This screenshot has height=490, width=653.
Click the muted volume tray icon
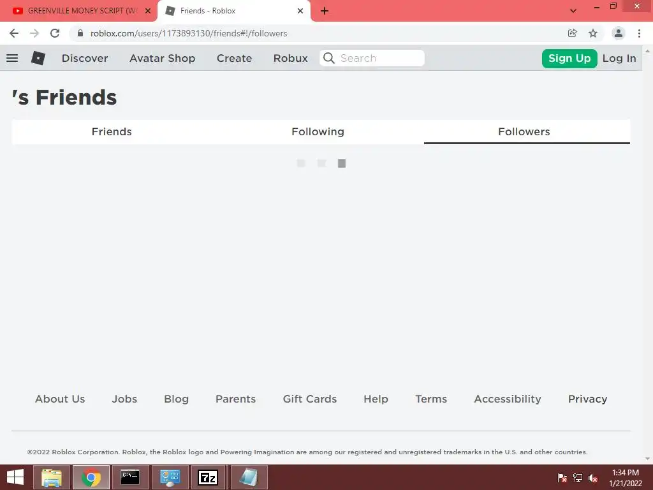click(593, 478)
